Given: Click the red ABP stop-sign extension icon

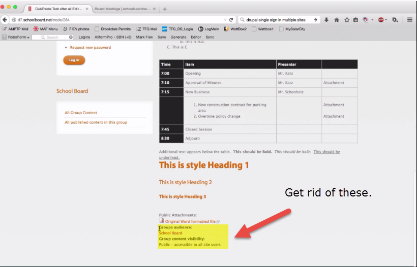Looking at the screenshot, I should coord(380,20).
